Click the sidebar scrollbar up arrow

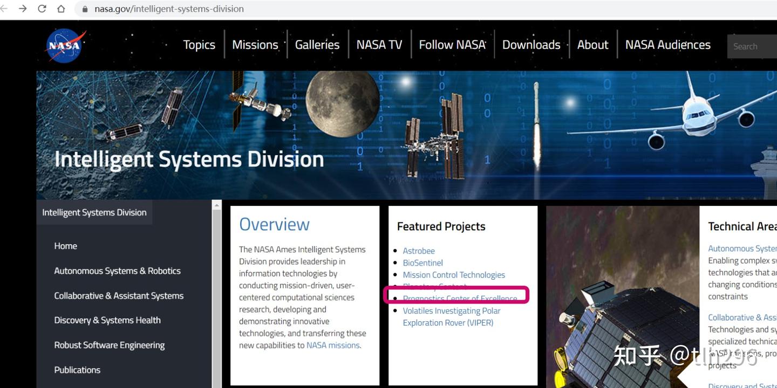pos(217,205)
